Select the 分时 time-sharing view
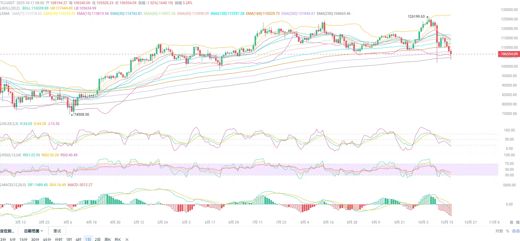 59,239
